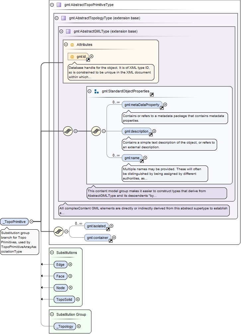Screen dimensions: 241x334
Task: Click the AbstractTopoPrimitiveType complex type icon
Action: 59,5
